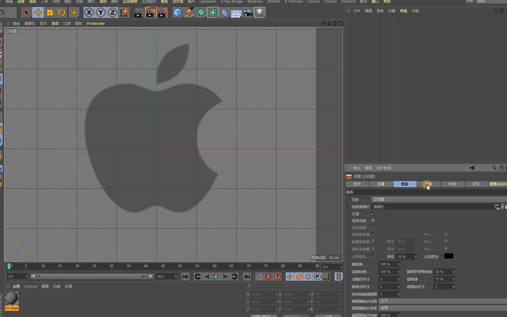507x317 pixels.
Task: Switch to the 显示 tab
Action: tap(357, 184)
